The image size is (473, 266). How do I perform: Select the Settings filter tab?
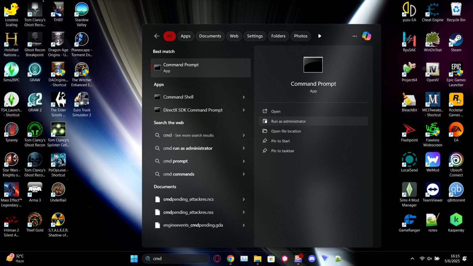click(255, 36)
